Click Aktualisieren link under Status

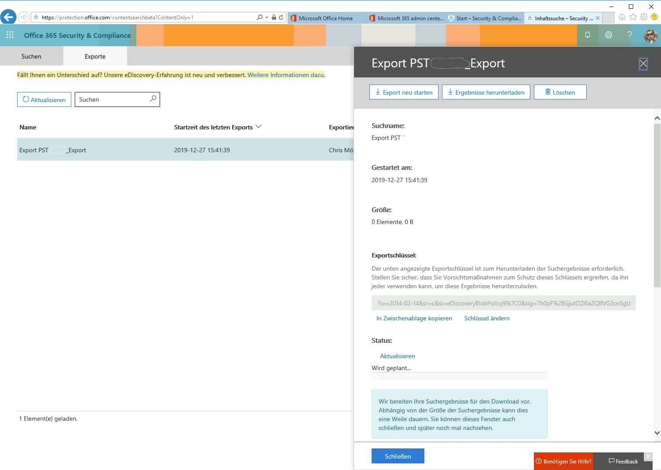pyautogui.click(x=397, y=356)
